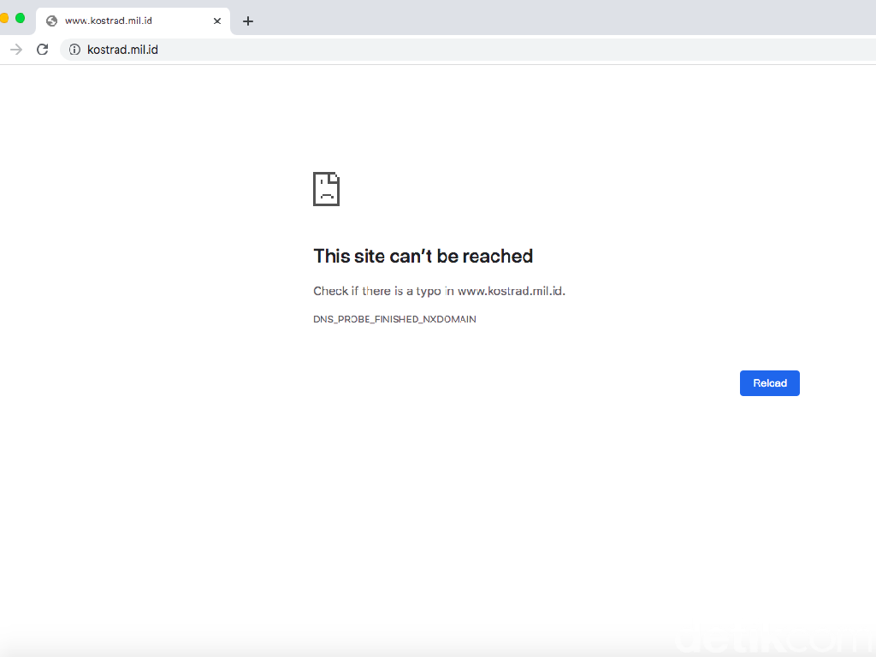
Task: Click the green maximize window button
Action: 21,19
